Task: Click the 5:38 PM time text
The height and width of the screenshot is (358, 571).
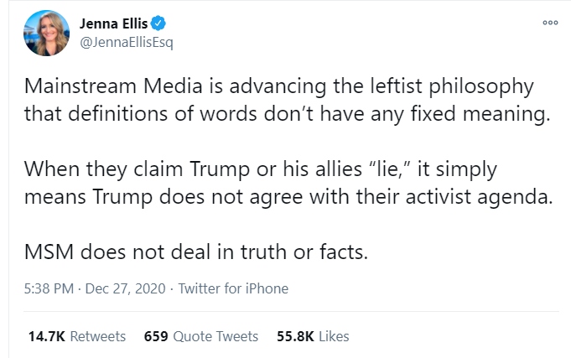Action: click(x=49, y=288)
